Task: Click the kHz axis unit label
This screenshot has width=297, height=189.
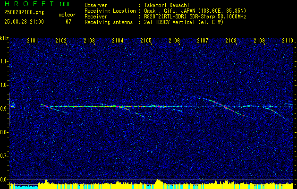Action: click(x=4, y=38)
